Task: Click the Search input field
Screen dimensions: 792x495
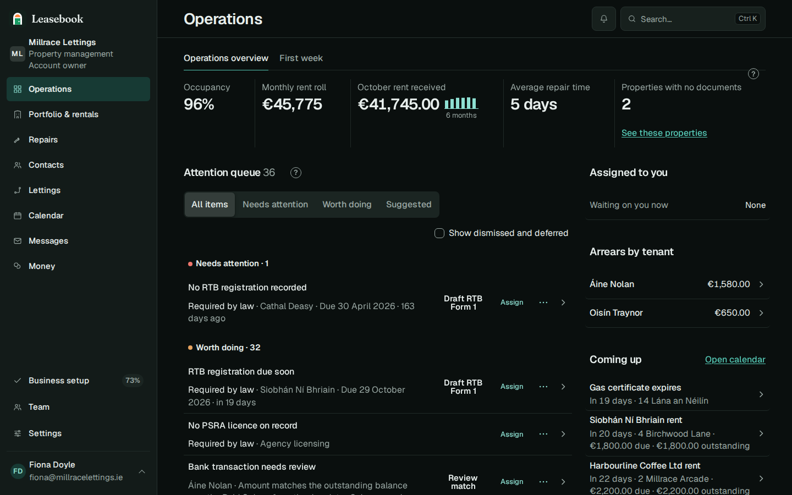Action: pos(693,19)
